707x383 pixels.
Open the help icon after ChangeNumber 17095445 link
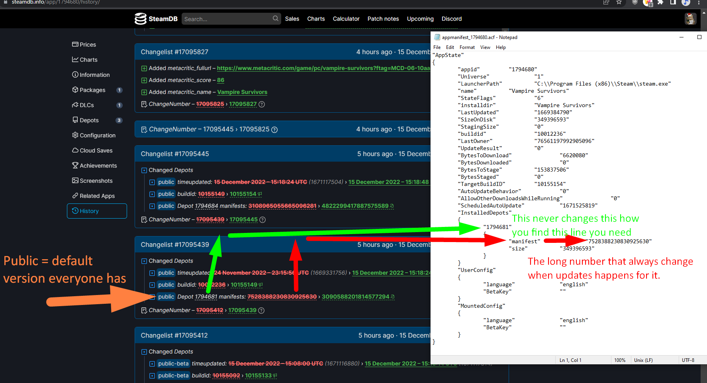[262, 220]
